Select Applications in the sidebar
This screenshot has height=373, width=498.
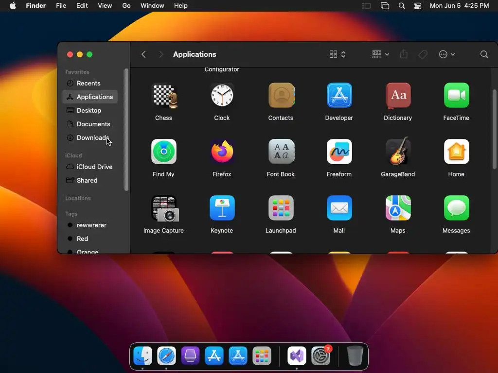pyautogui.click(x=90, y=97)
